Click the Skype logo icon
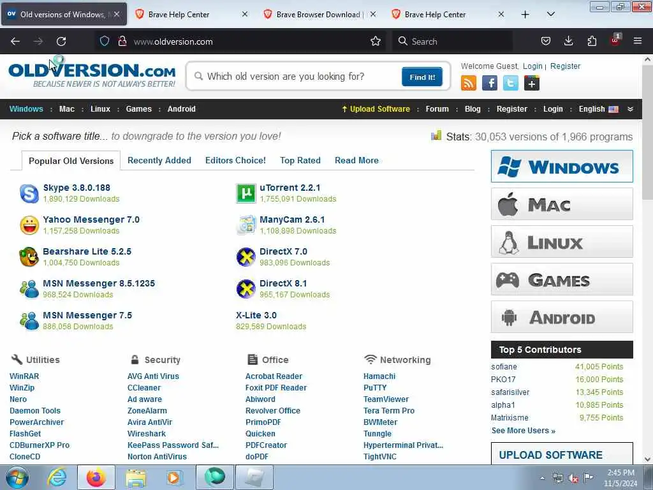Screen dimensions: 653x490 [29, 193]
